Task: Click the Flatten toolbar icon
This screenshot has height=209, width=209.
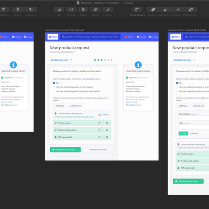Action: (108, 10)
